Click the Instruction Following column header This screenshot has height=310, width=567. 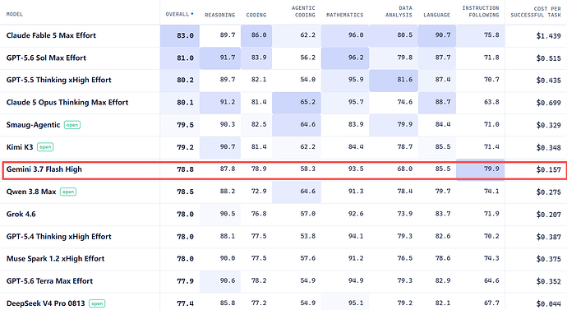[481, 12]
